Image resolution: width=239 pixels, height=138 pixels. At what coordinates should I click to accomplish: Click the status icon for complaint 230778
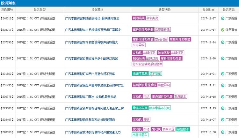pyautogui.click(x=222, y=96)
